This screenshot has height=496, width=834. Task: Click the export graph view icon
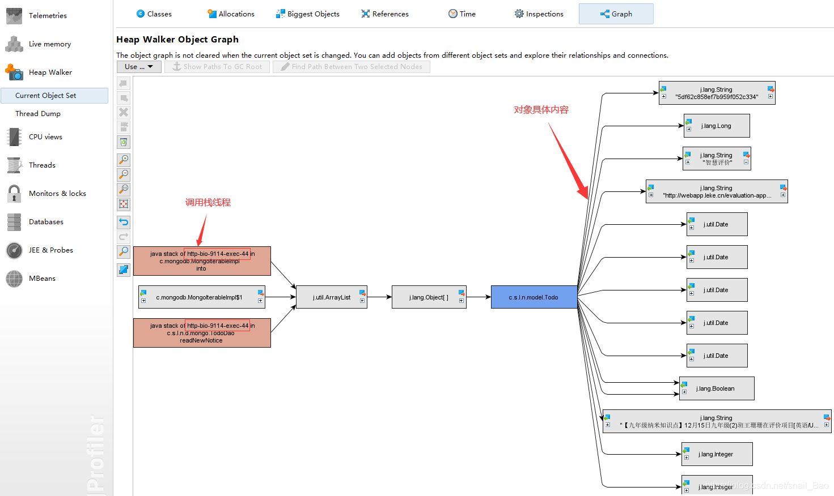click(x=124, y=270)
